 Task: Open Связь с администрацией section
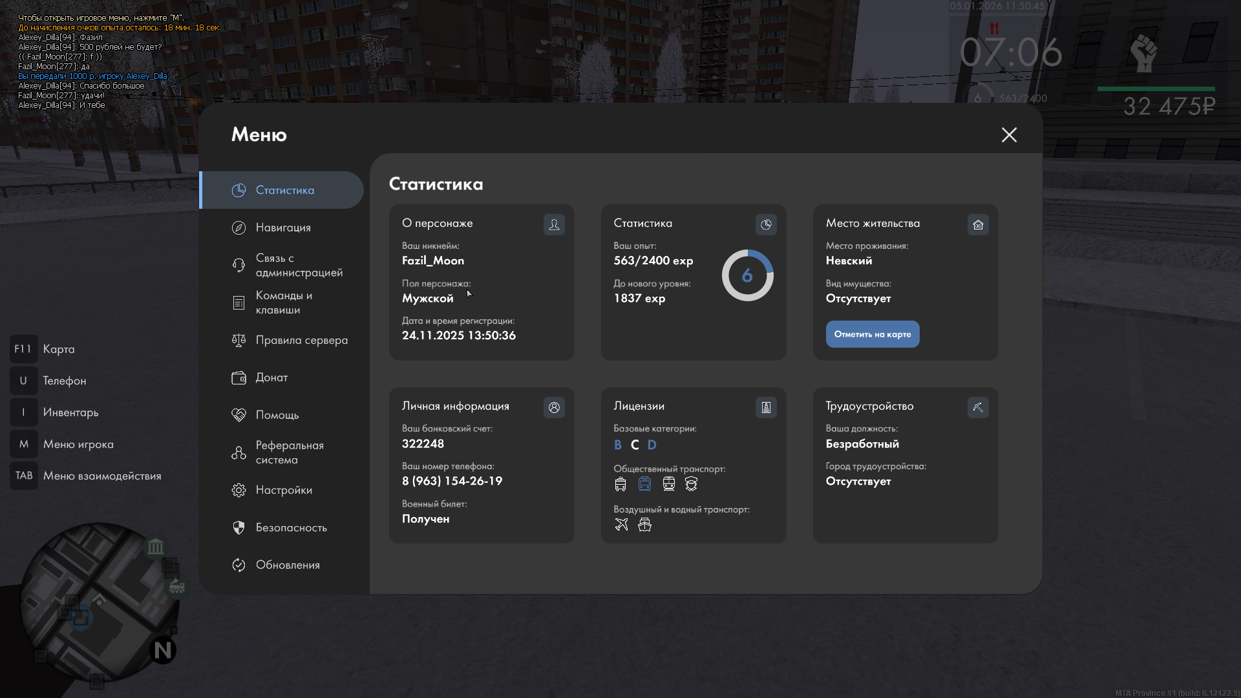click(x=297, y=265)
